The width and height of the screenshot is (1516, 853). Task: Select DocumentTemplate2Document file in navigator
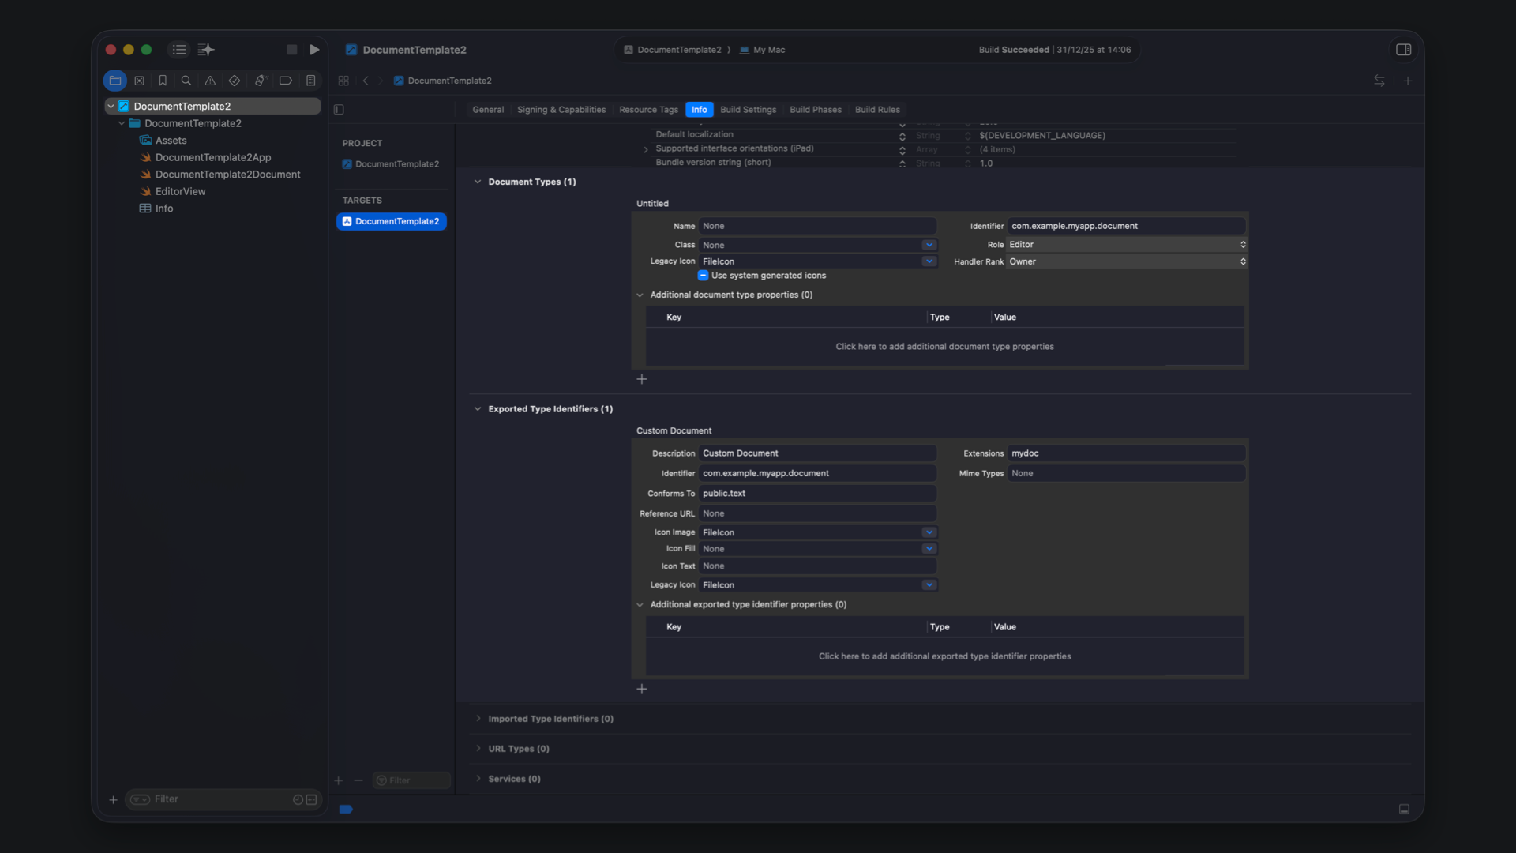[227, 175]
